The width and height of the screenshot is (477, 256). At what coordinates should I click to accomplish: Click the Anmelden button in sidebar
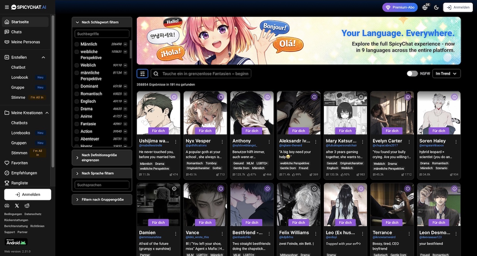point(28,194)
